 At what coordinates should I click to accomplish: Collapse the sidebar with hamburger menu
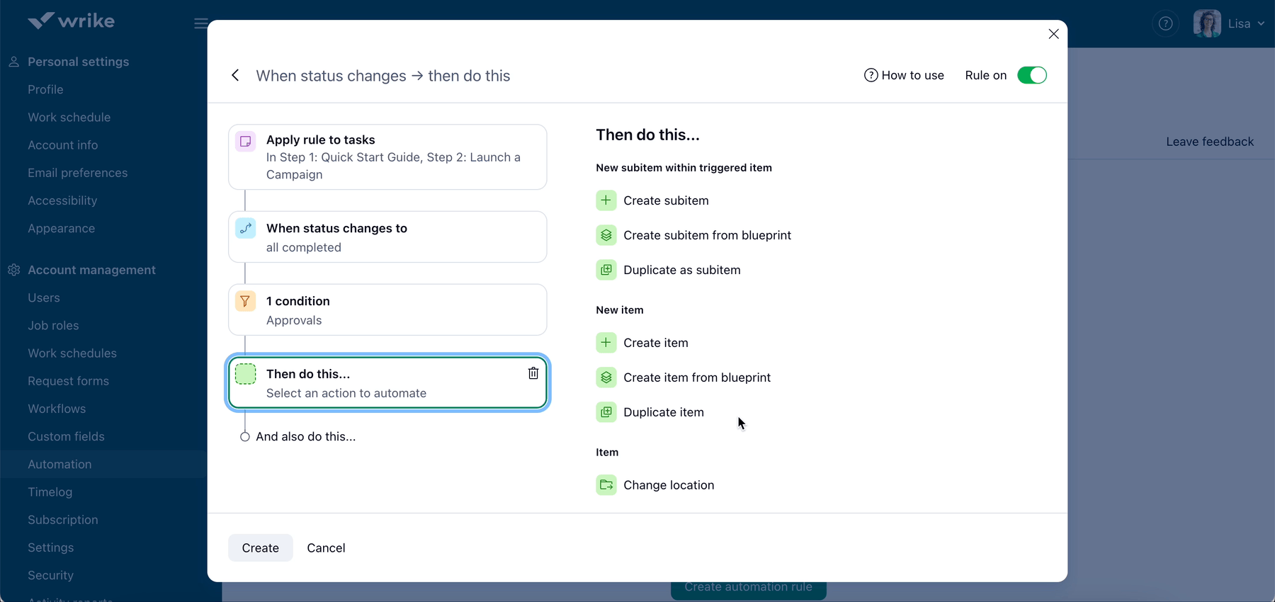point(200,24)
